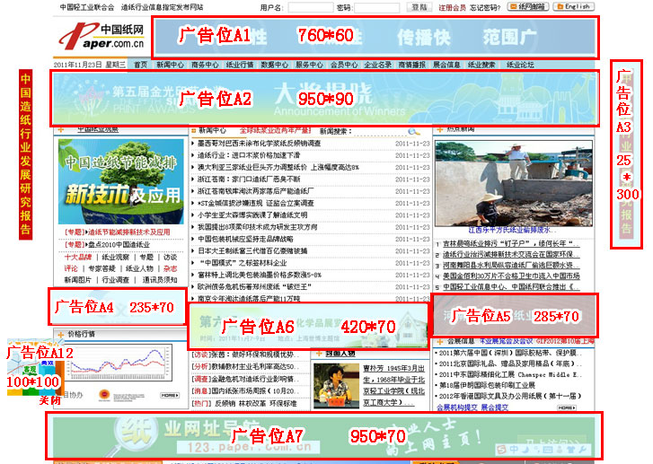Click the 中国纸网 paper.com.cn logo
The width and height of the screenshot is (653, 464).
click(x=99, y=36)
